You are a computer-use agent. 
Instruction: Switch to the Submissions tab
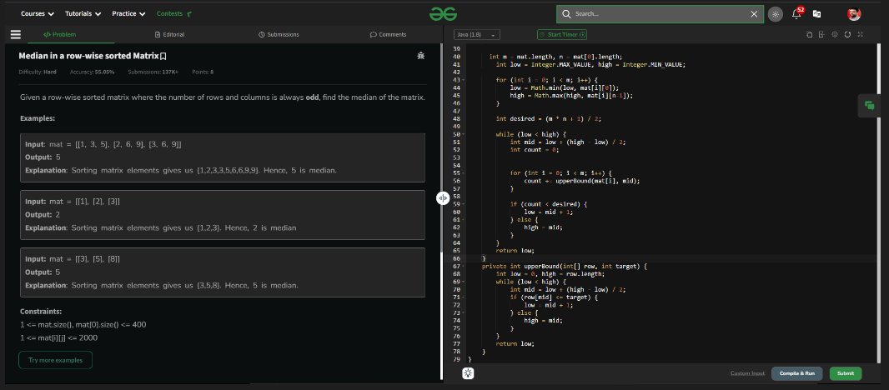[x=279, y=34]
